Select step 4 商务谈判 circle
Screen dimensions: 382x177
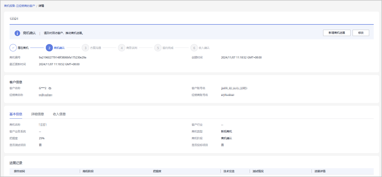[122, 48]
